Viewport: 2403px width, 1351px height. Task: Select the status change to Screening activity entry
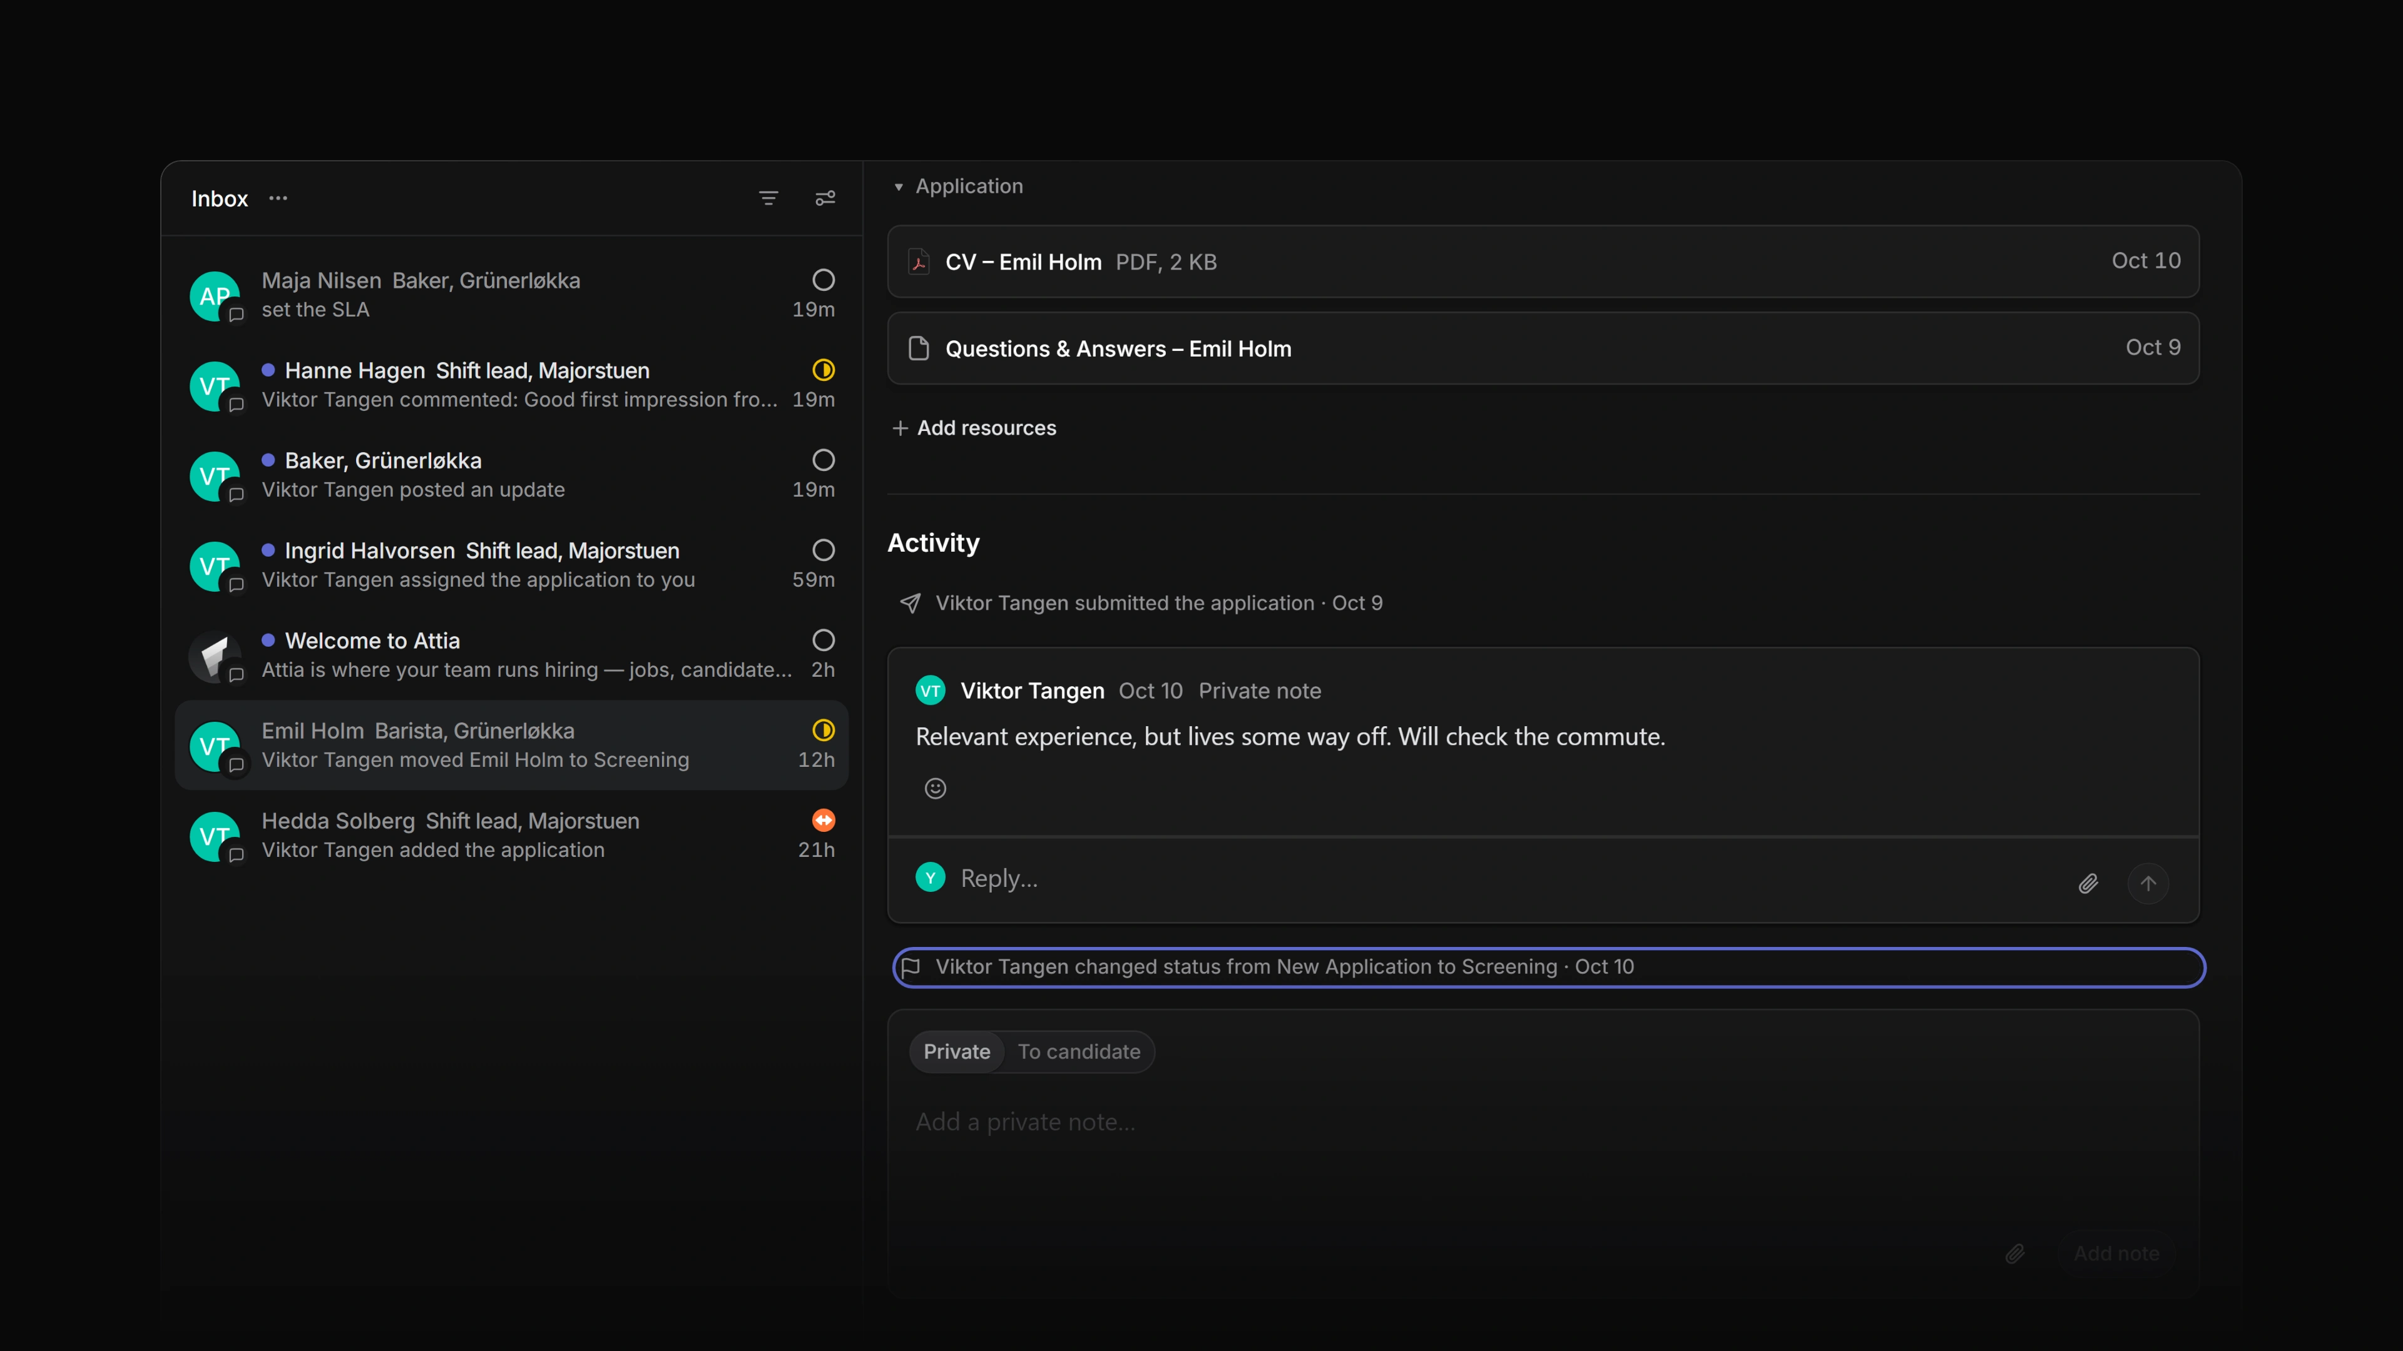pos(1549,967)
